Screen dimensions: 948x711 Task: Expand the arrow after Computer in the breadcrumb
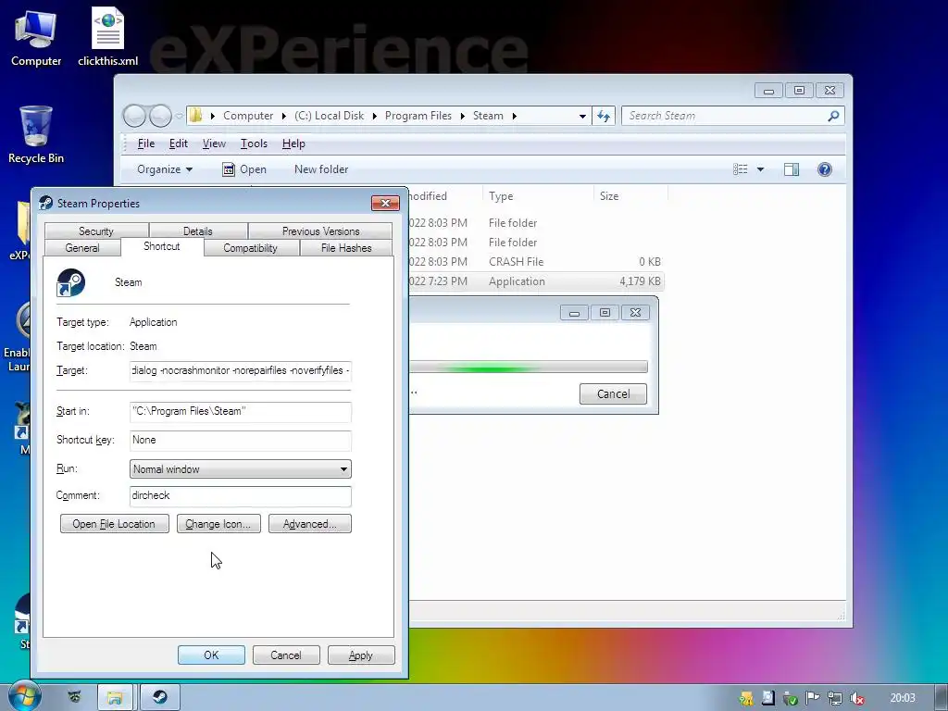pos(283,116)
